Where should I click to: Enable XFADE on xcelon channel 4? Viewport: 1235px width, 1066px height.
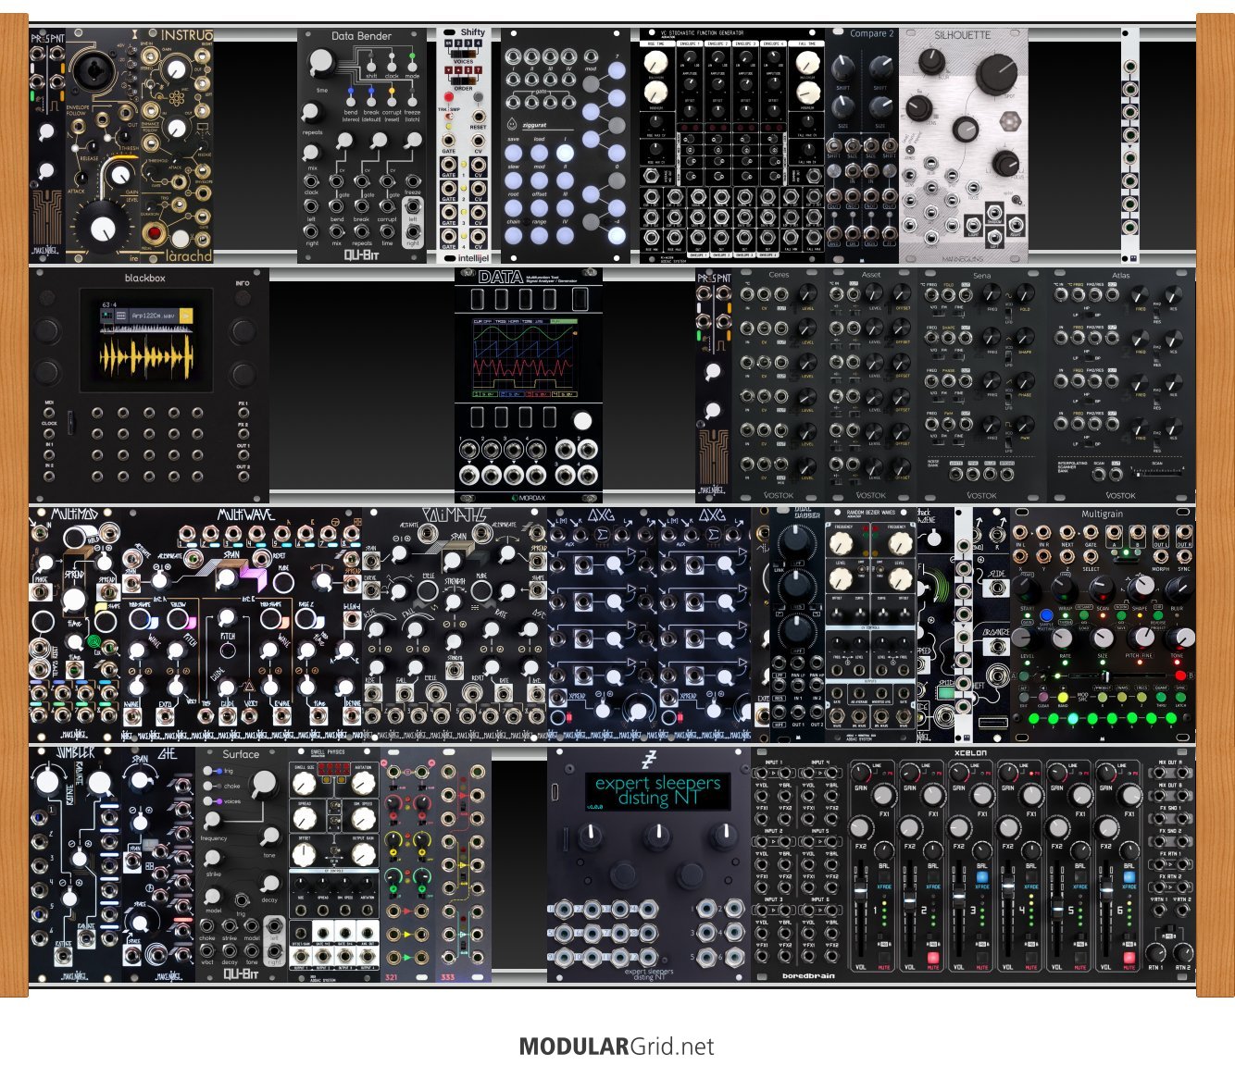[1031, 876]
